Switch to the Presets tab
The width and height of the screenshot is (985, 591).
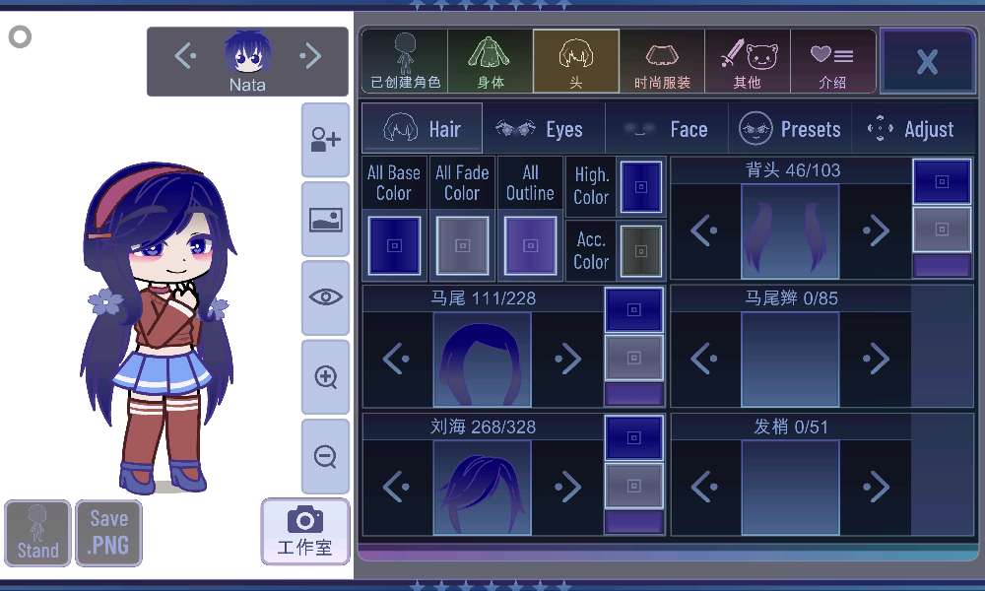tap(790, 129)
